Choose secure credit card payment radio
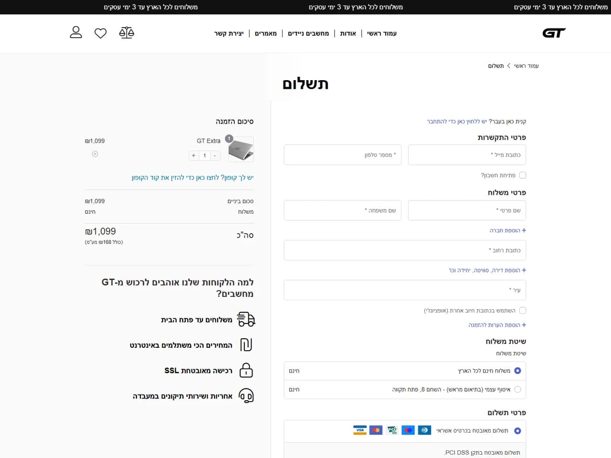Viewport: 611px width, 458px height. coord(517,431)
